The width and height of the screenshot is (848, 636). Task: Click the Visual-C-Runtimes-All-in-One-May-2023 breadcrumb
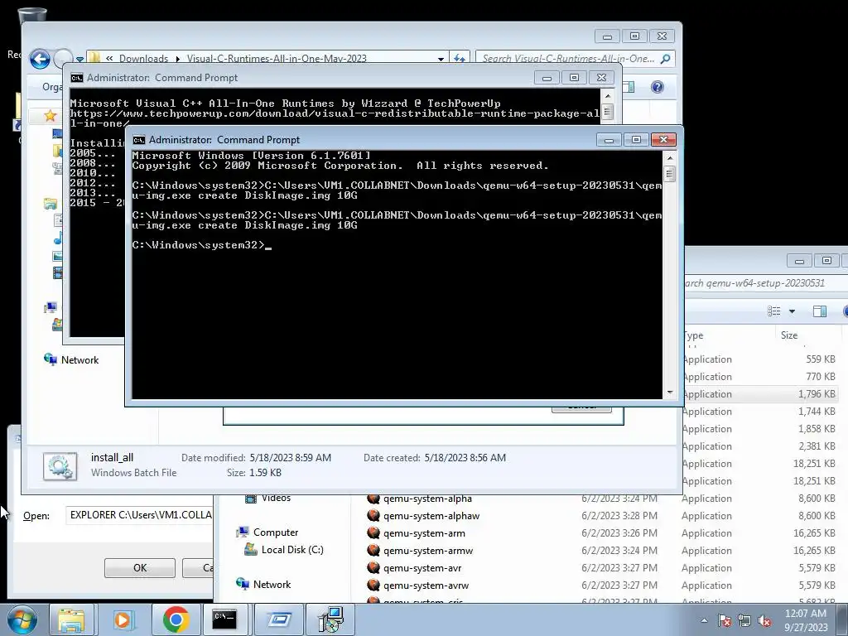(277, 59)
